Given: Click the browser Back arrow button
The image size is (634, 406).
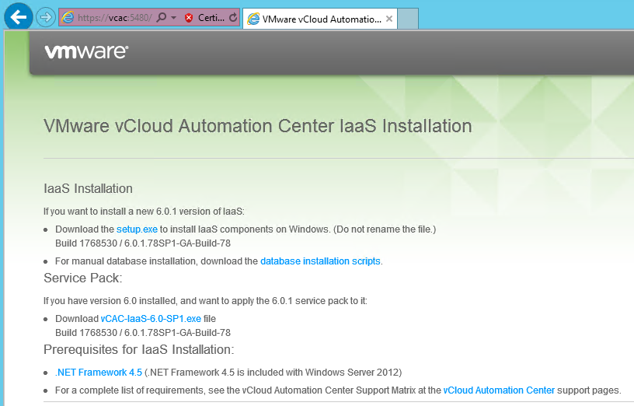Looking at the screenshot, I should (x=17, y=16).
